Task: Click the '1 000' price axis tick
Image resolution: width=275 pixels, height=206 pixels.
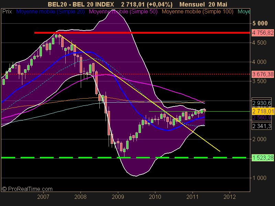Action: pos(259,178)
